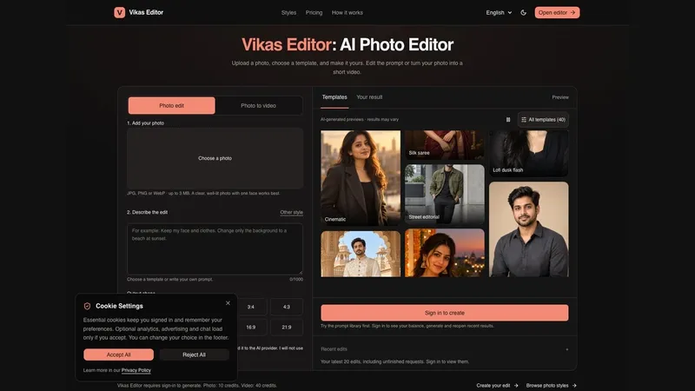Click the Browse photo styles link
The image size is (695, 391).
click(551, 386)
